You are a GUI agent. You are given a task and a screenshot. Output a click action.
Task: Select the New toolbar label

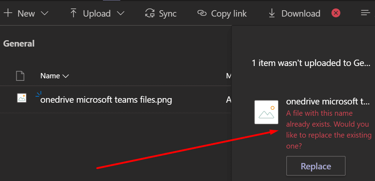[x=26, y=14]
